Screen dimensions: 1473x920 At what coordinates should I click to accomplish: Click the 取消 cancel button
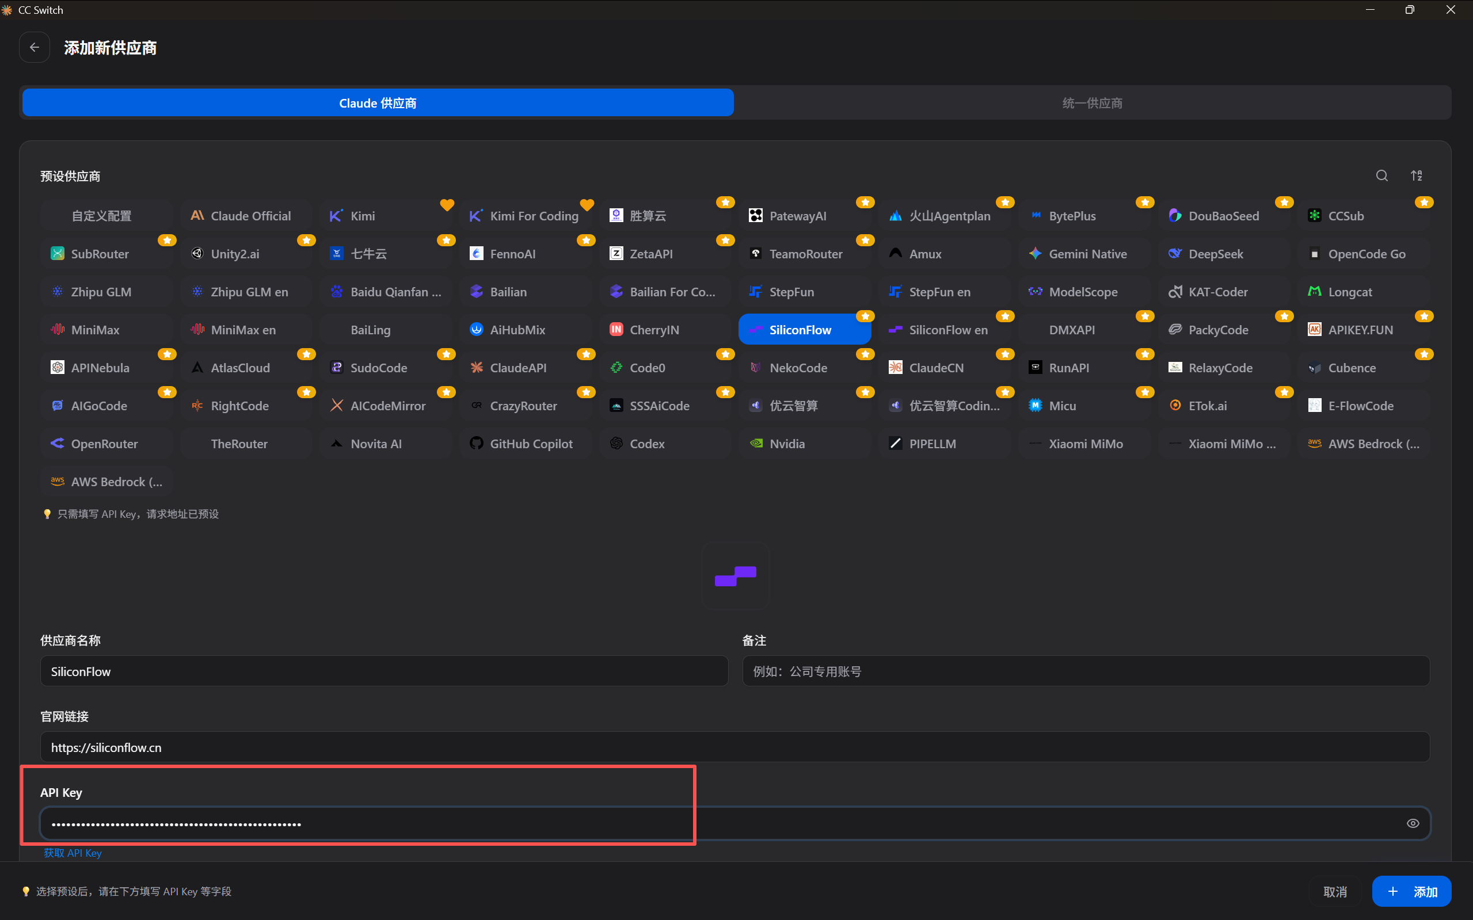1335,891
